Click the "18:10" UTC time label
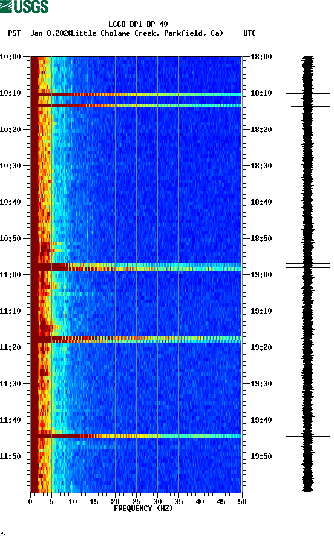334x540 pixels. [261, 93]
